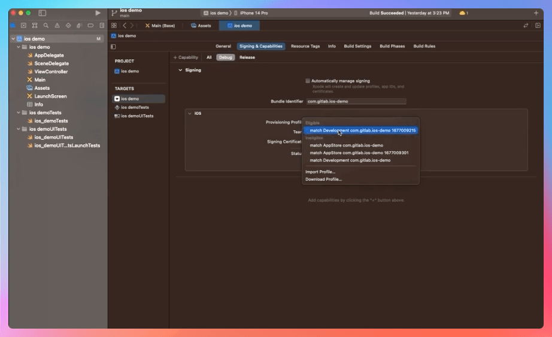The width and height of the screenshot is (552, 337).
Task: Toggle the navigator sidebar button
Action: coord(43,13)
